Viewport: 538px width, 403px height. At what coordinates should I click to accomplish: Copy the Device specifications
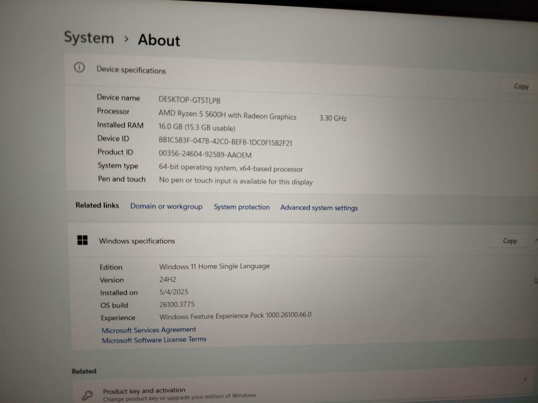(x=521, y=86)
